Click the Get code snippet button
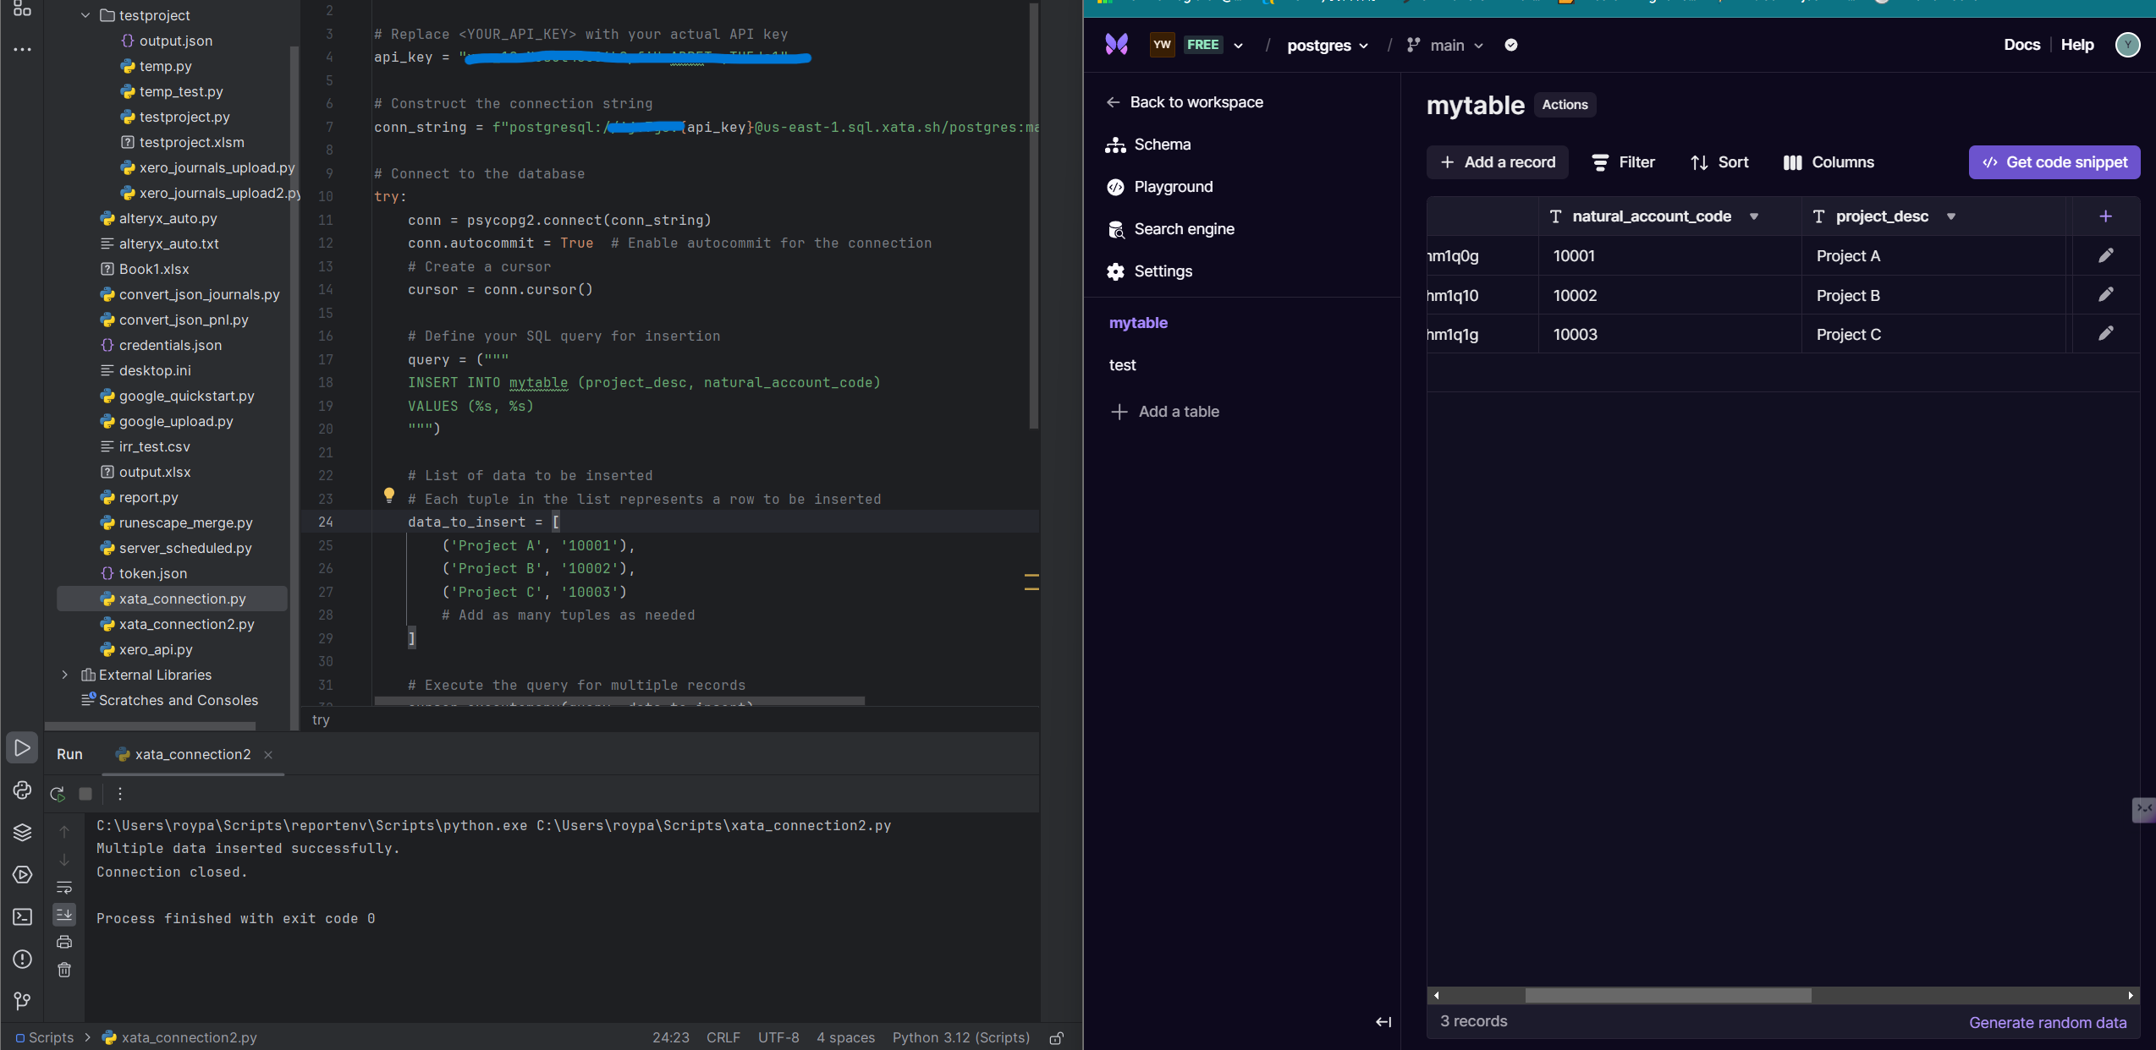The width and height of the screenshot is (2156, 1050). pos(2054,162)
